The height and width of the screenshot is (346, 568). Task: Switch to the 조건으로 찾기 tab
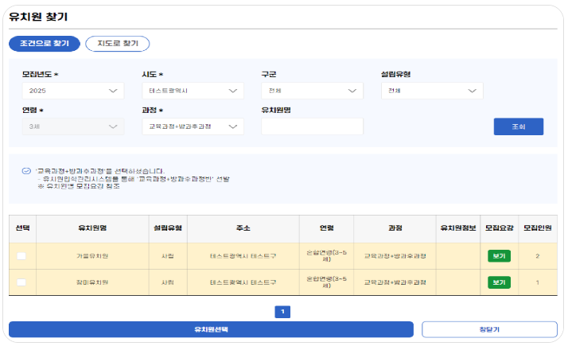click(x=45, y=44)
